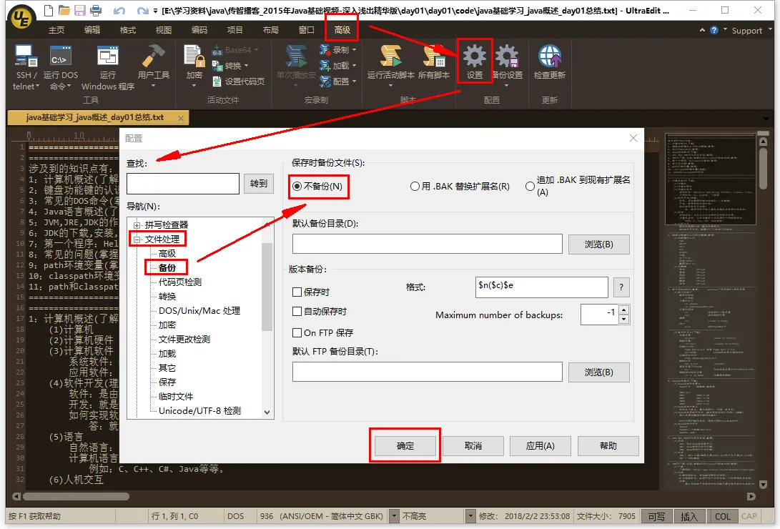Click the 应用(A) button
Screen dimensions: 780x529
[x=540, y=445]
